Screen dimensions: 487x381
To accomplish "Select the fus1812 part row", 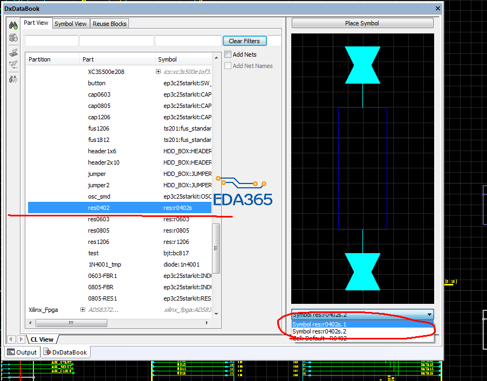I will (120, 140).
